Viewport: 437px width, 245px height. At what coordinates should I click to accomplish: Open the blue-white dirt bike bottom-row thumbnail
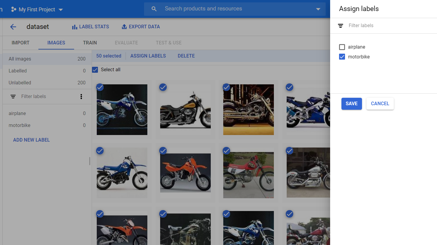tap(249, 228)
